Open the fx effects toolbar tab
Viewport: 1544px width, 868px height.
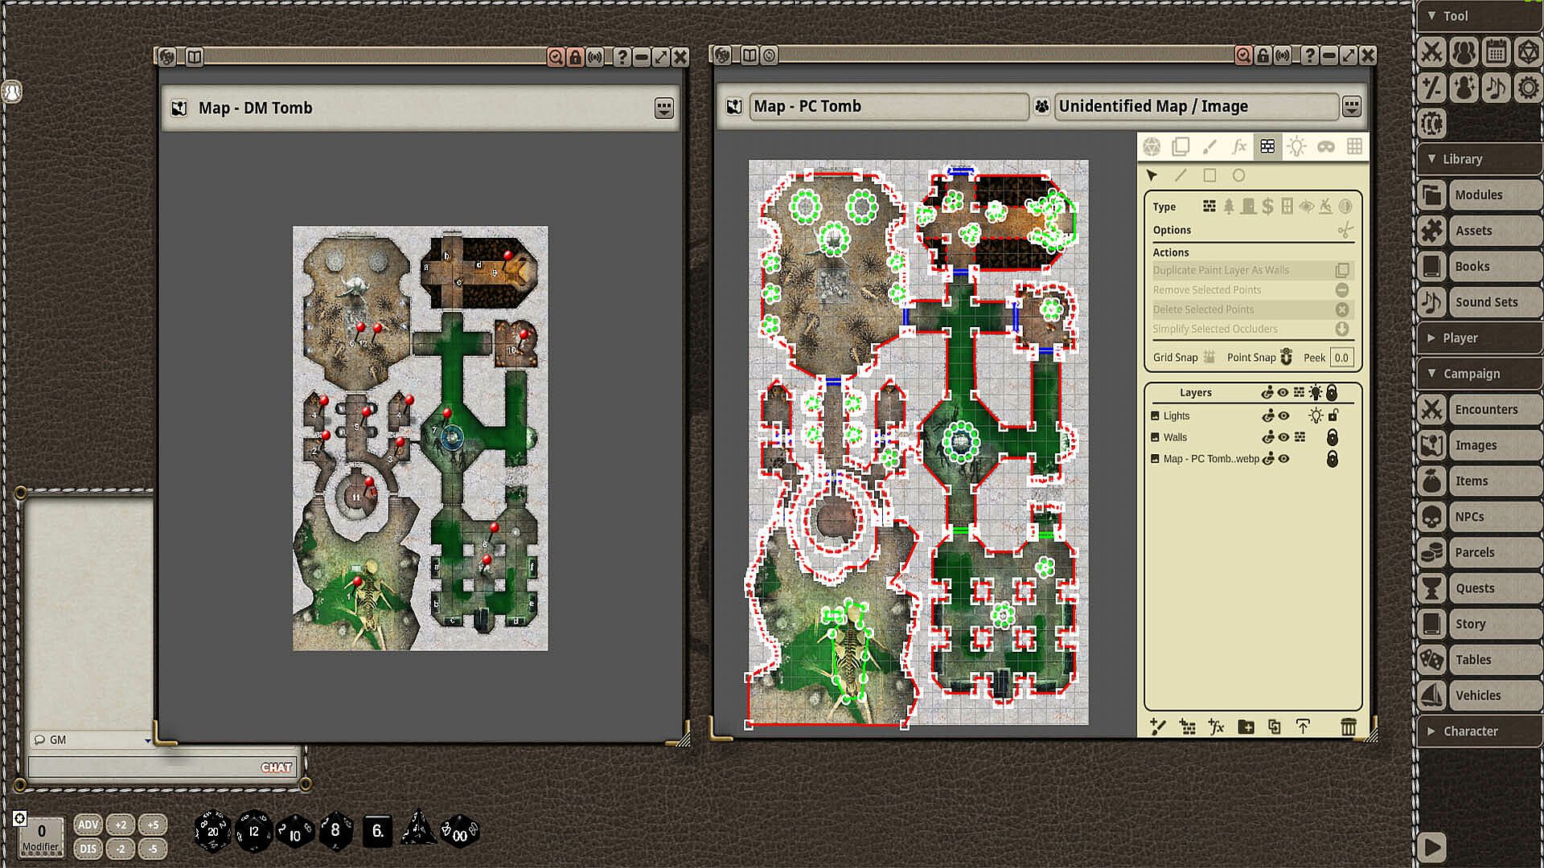pyautogui.click(x=1238, y=146)
